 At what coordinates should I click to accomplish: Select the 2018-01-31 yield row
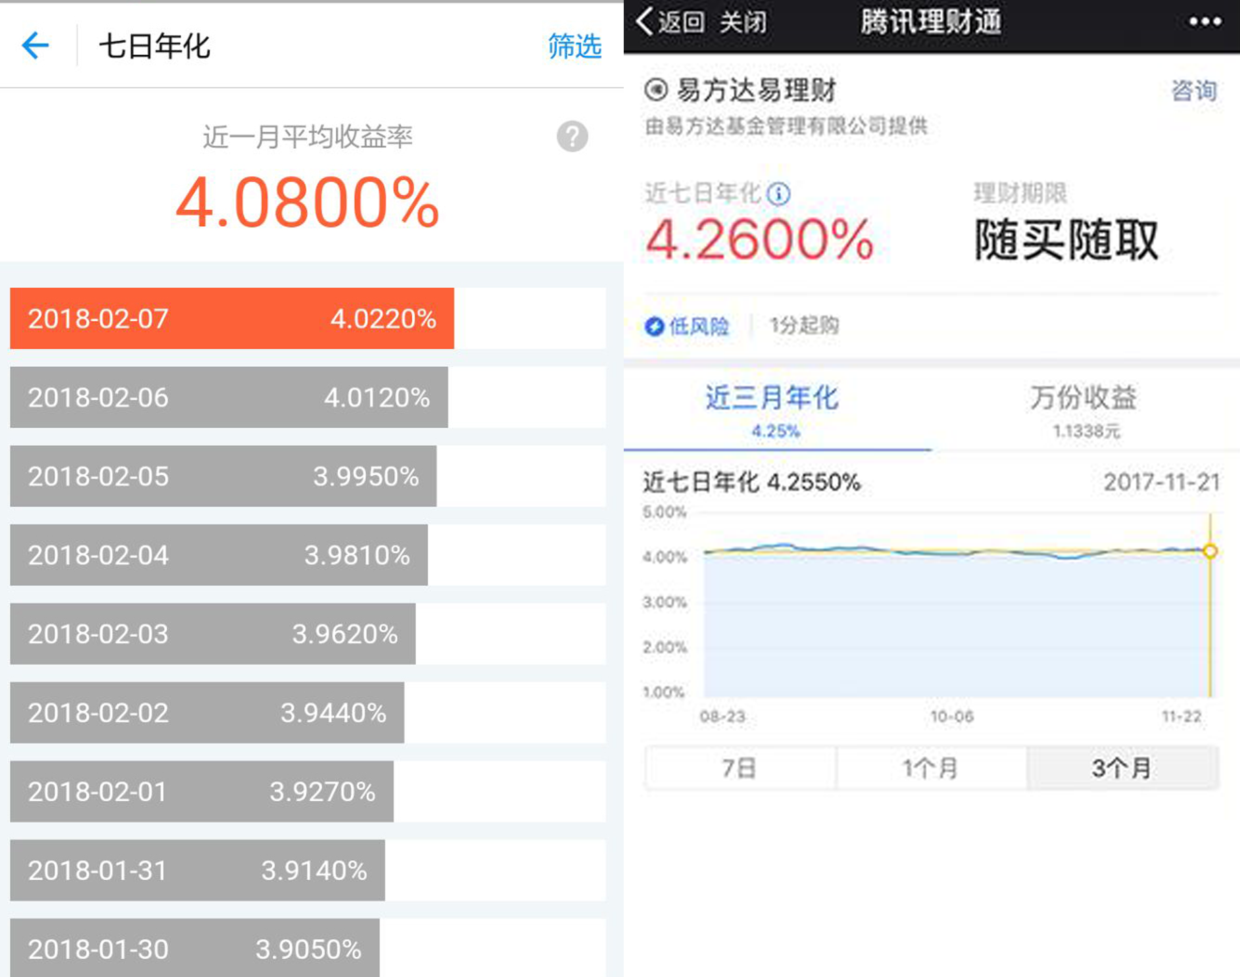pos(308,871)
